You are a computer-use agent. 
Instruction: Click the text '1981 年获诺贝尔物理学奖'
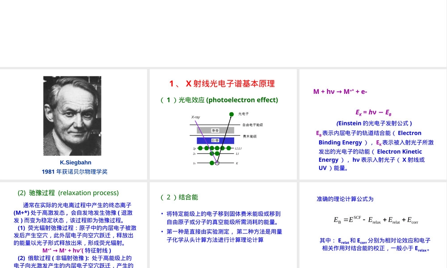coord(75,172)
